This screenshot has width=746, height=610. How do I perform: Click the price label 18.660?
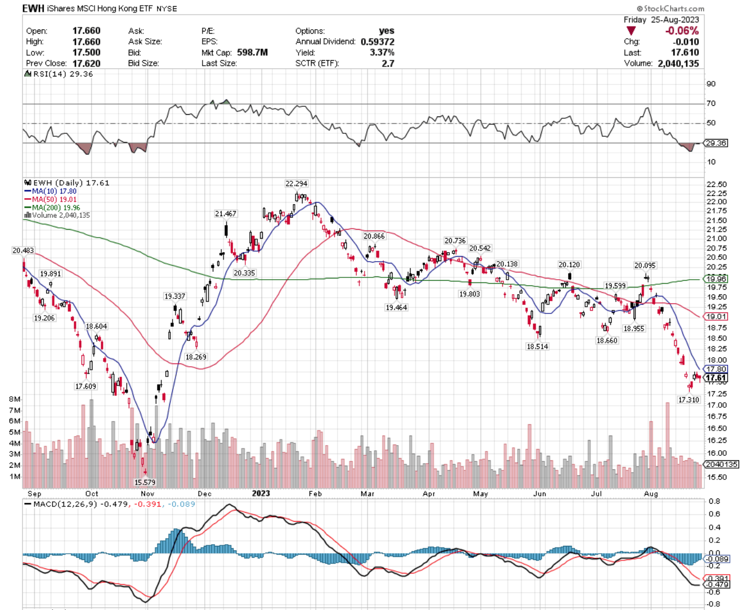point(607,340)
